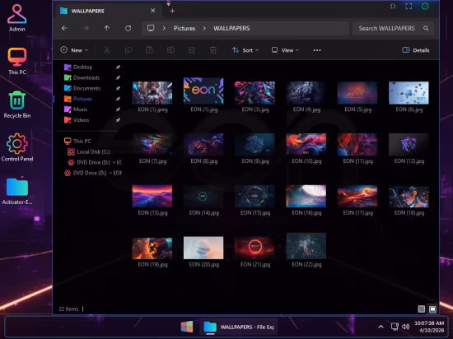Select the EON (13).jpg thumbnail
This screenshot has height=339, width=453.
(x=152, y=196)
